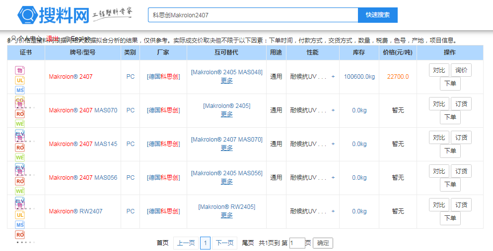Select page 1 in the pagination

[x=205, y=243]
